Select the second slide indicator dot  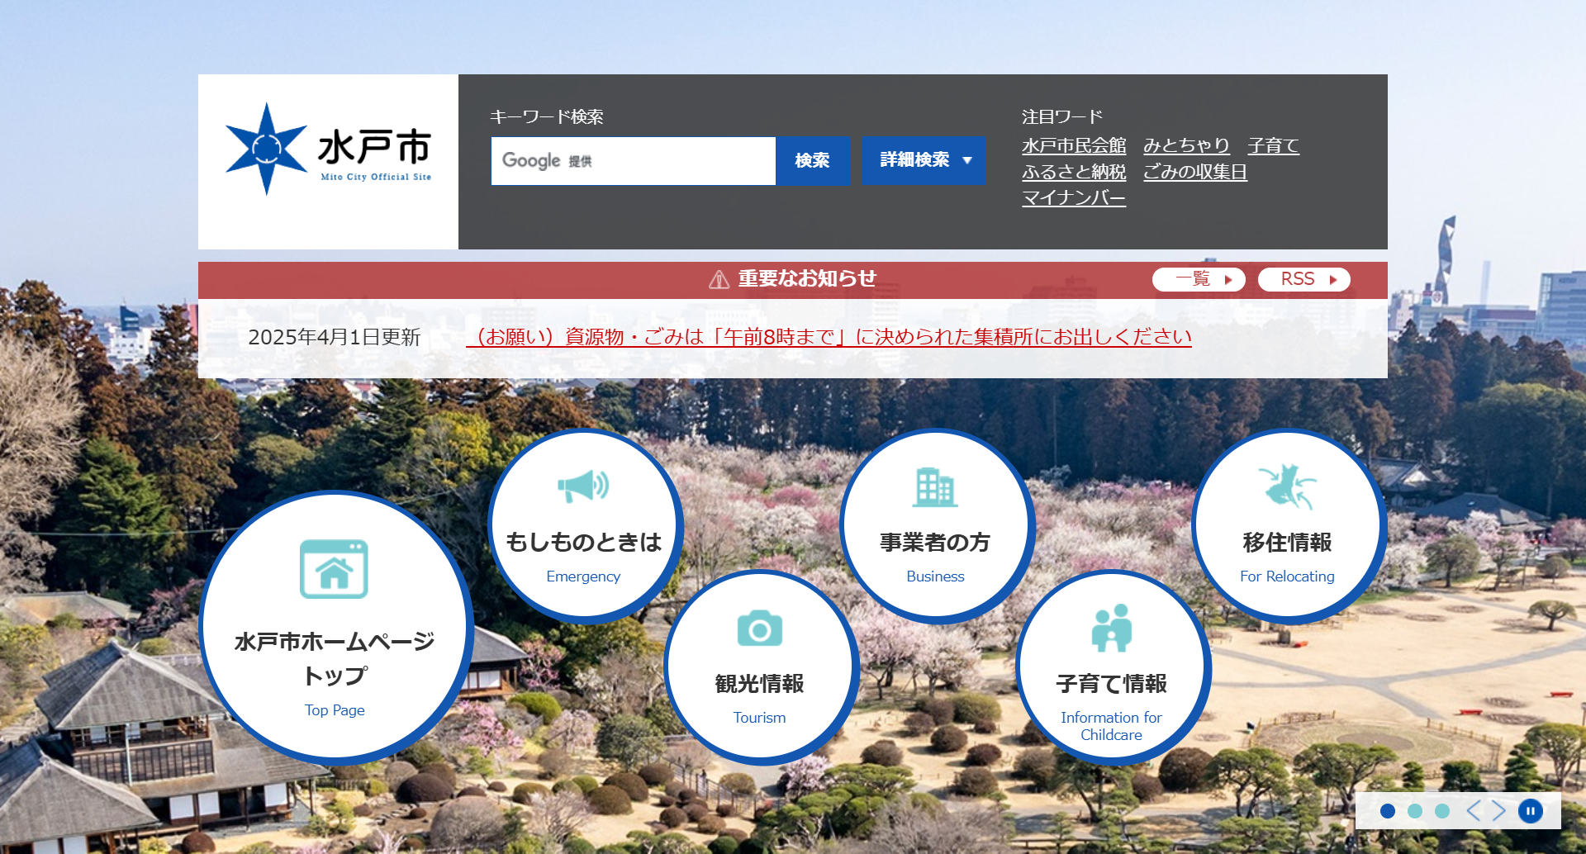pyautogui.click(x=1415, y=811)
